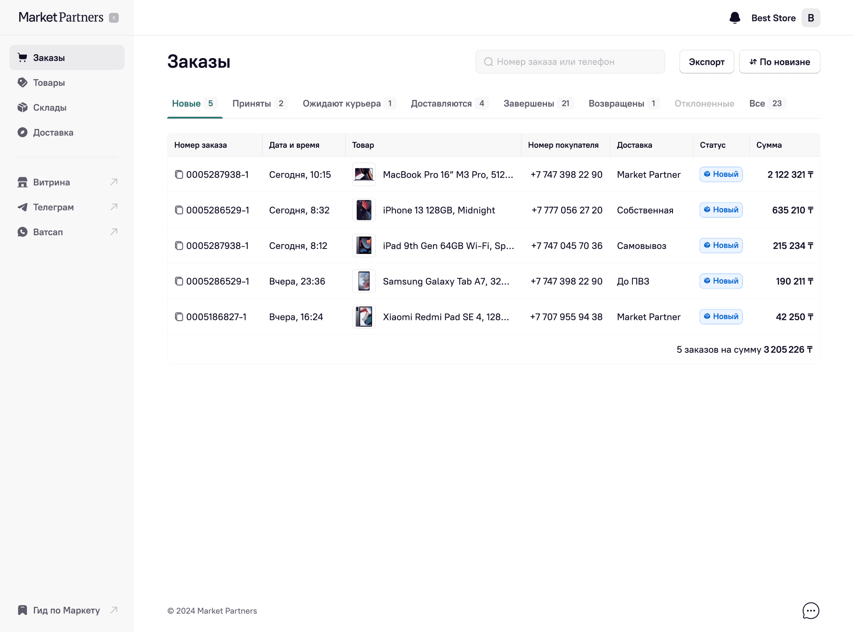Select the Новые tab
The width and height of the screenshot is (854, 632).
click(195, 103)
